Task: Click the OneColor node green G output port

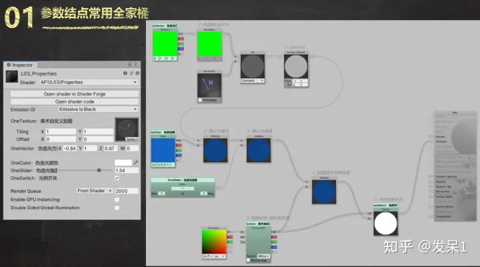Action: [179, 150]
